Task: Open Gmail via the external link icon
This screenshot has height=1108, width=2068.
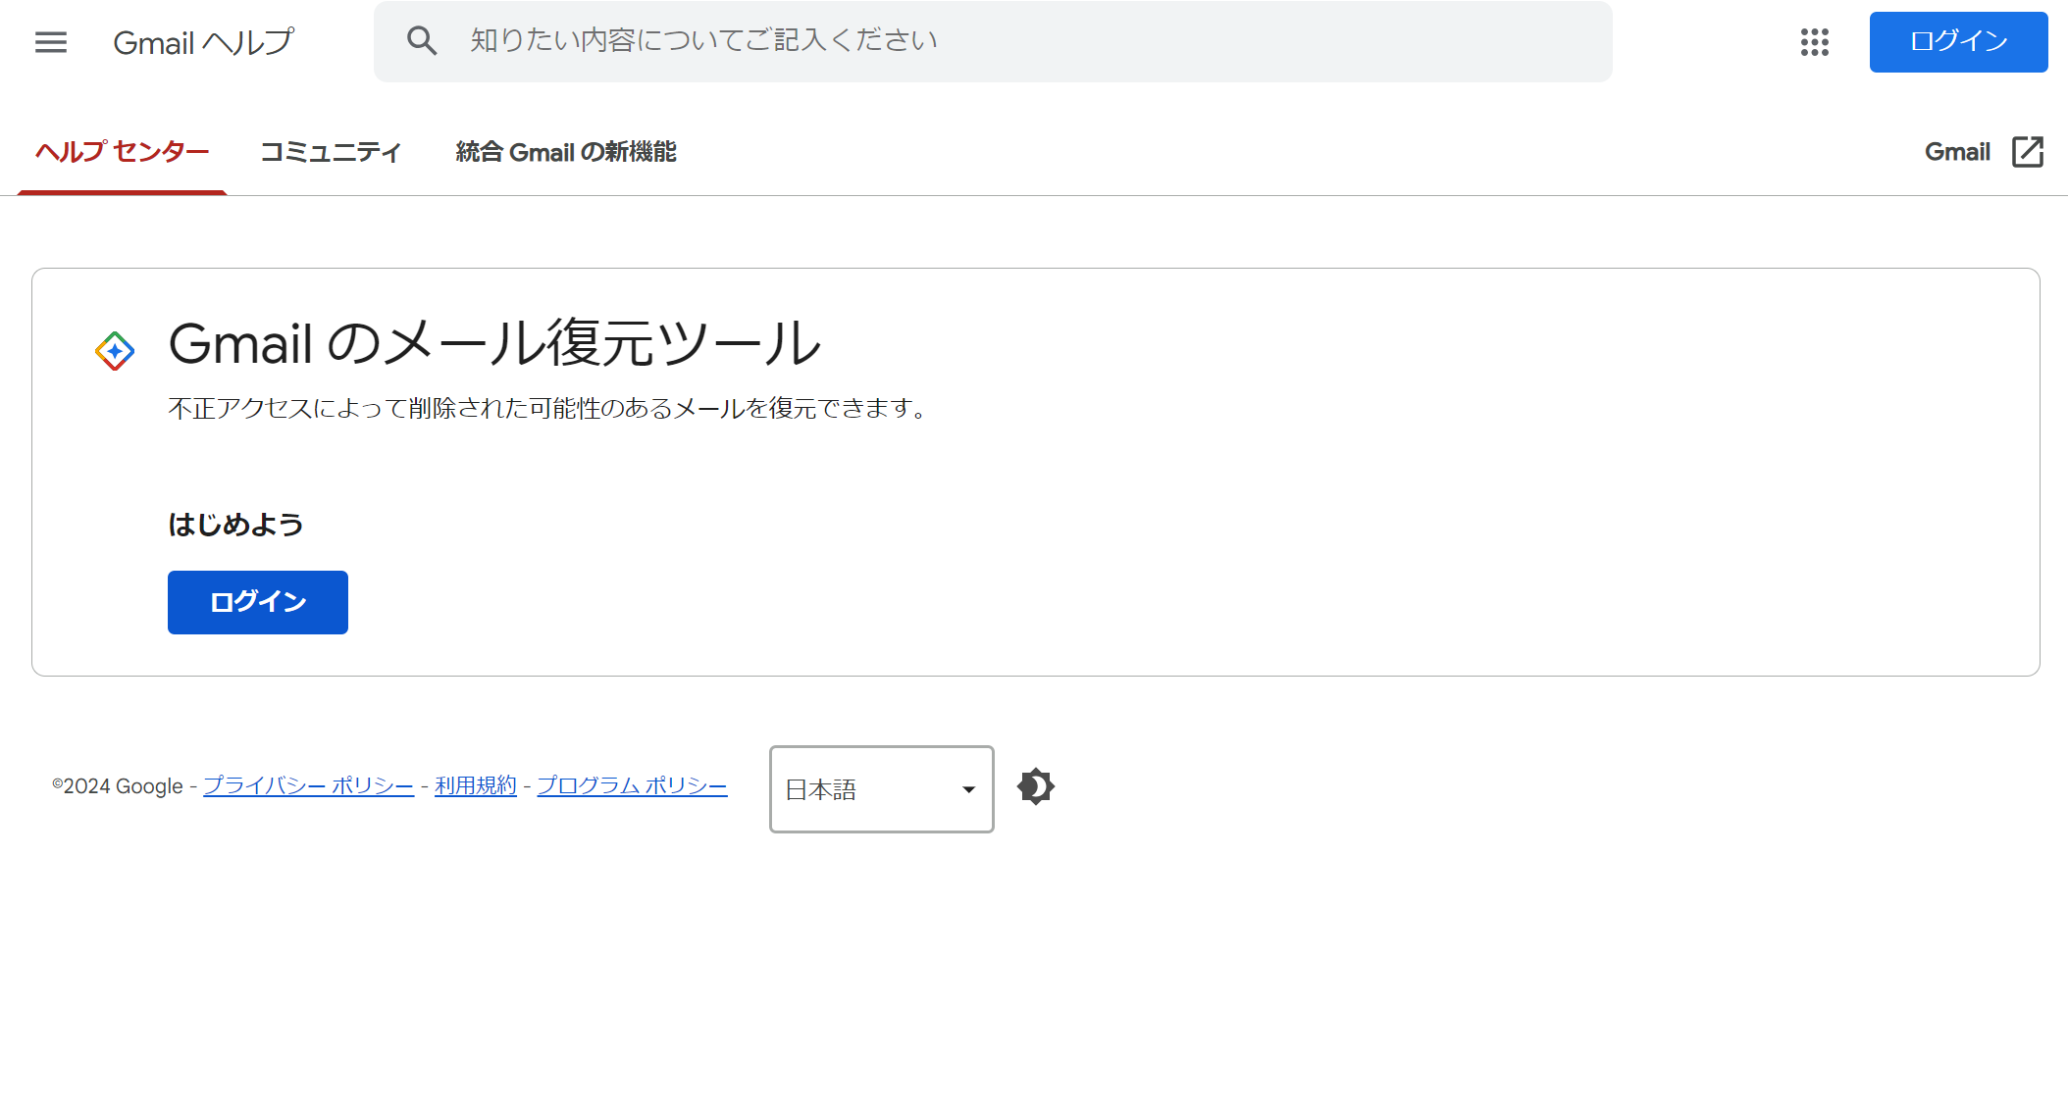Action: (2029, 152)
